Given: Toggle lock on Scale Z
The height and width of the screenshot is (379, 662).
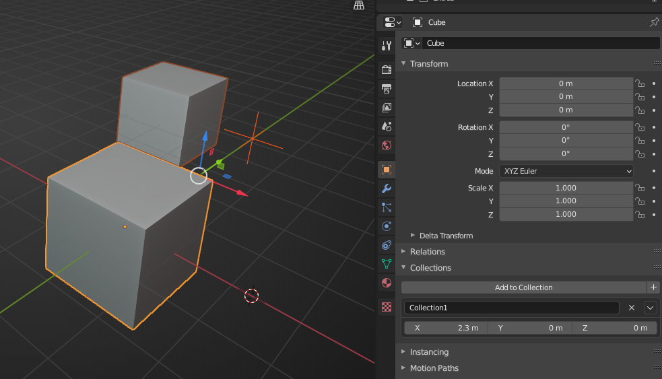Looking at the screenshot, I should click(640, 214).
